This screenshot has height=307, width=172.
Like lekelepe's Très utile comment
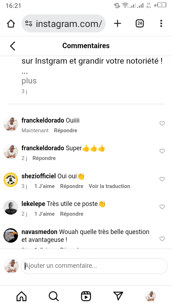(162, 207)
